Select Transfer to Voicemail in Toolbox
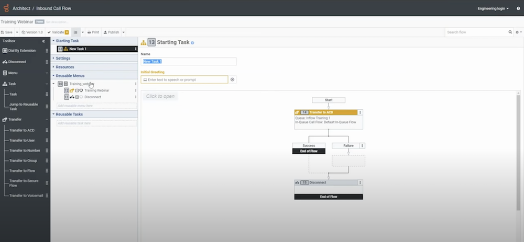The image size is (524, 242). tap(26, 195)
